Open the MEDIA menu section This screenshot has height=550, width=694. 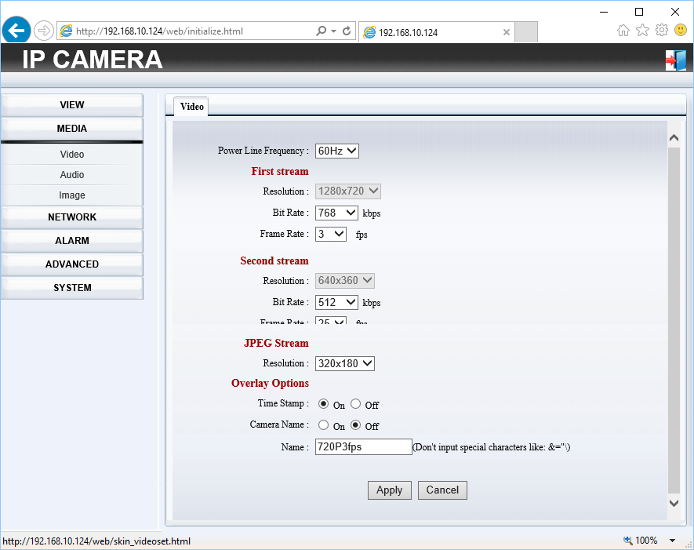tap(72, 129)
